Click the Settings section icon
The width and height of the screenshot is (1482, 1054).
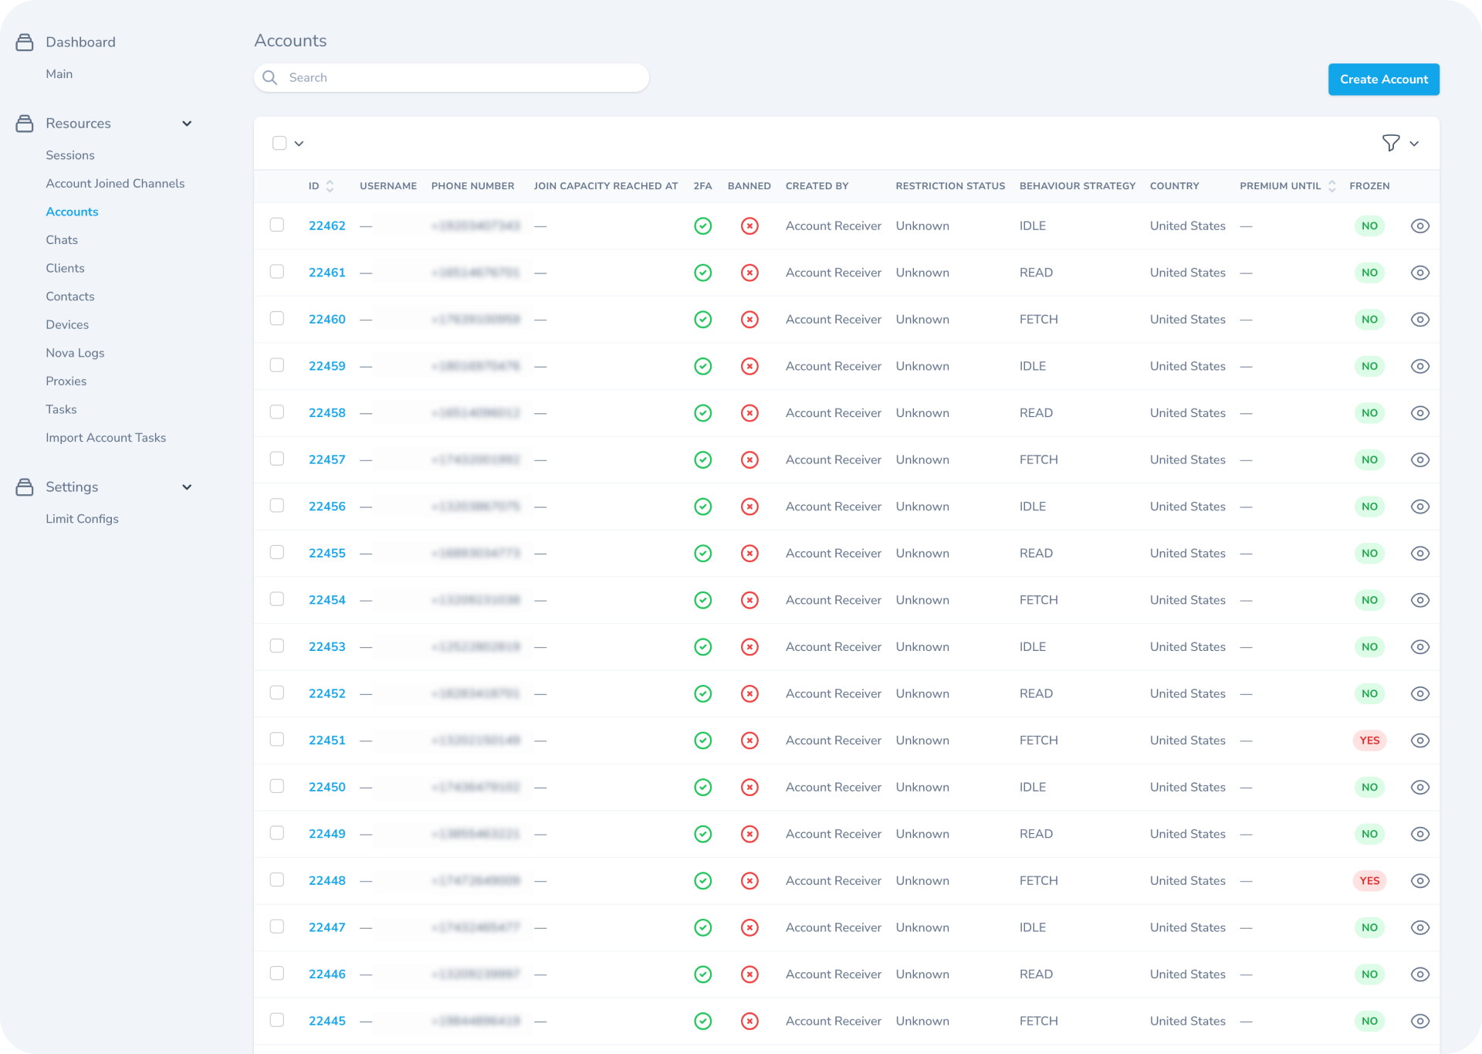coord(25,487)
